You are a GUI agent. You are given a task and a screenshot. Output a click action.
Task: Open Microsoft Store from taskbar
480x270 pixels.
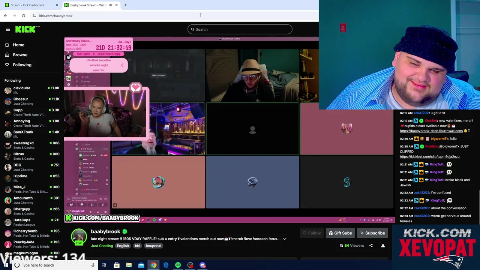pos(116,265)
